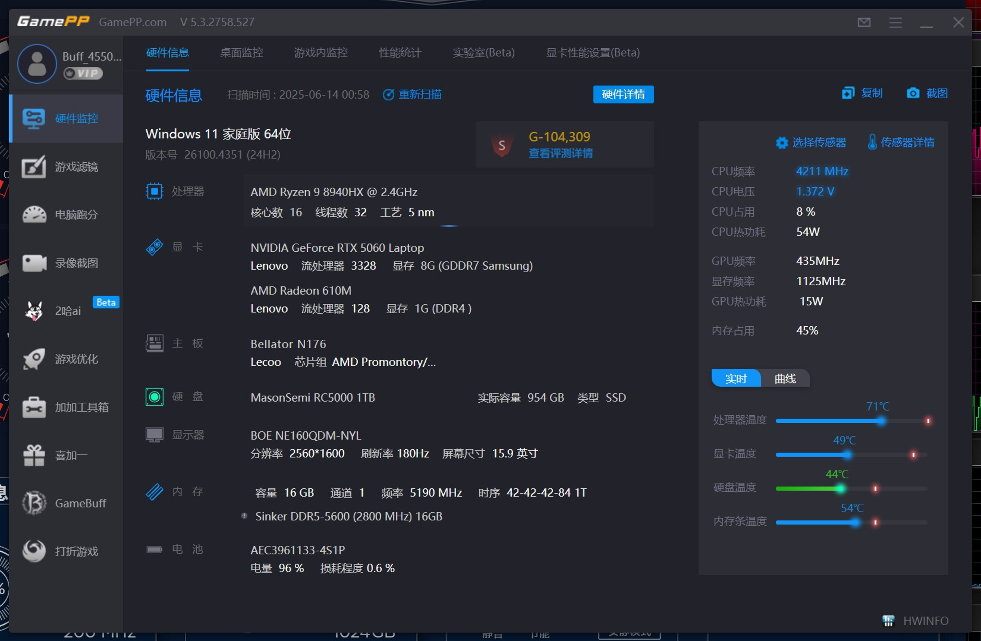
Task: Open 查看评测详情 benchmark details link
Action: click(x=561, y=153)
